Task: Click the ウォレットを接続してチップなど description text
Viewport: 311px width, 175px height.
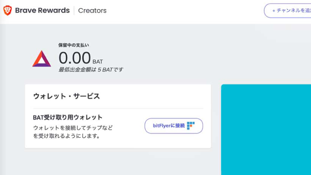Action: (73, 128)
